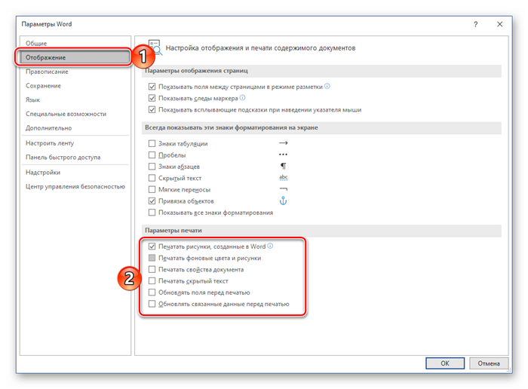Disable "Привязка объектов" checkbox
Viewport: 528px width, 389px height.
pos(152,201)
